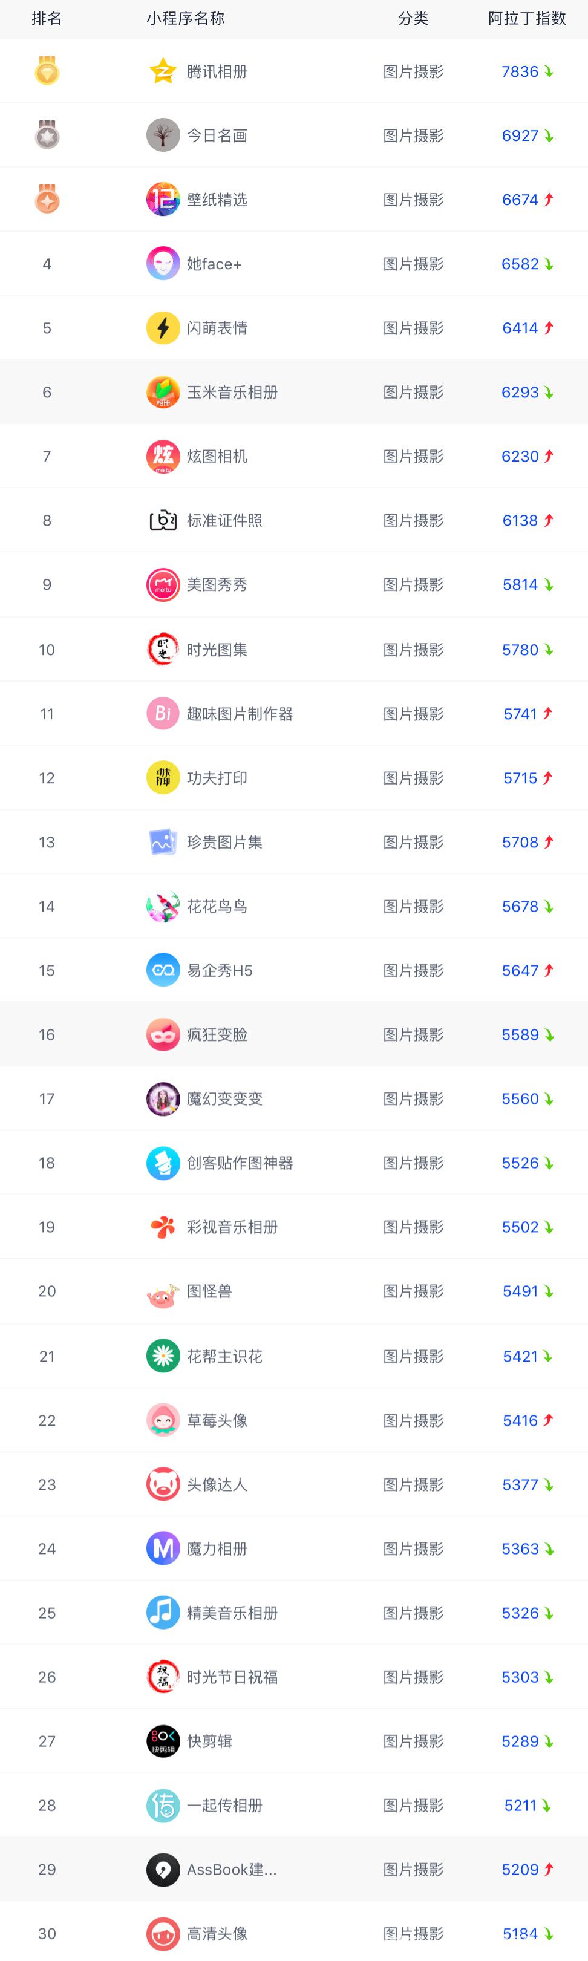Click the 小程序名称 column header
The image size is (588, 1961).
pyautogui.click(x=186, y=18)
